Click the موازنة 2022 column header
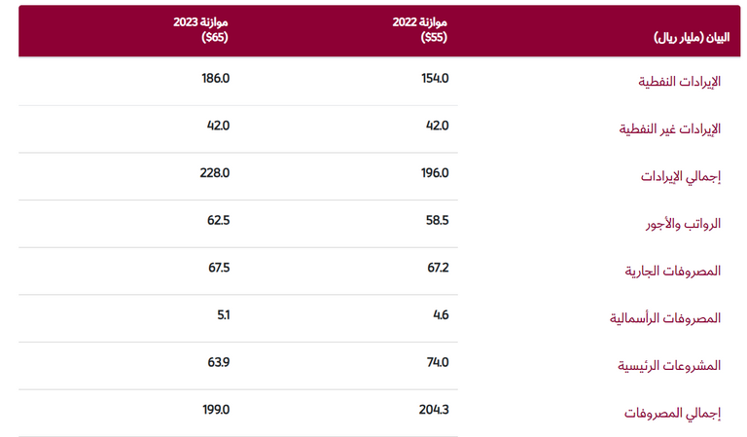 tap(423, 30)
